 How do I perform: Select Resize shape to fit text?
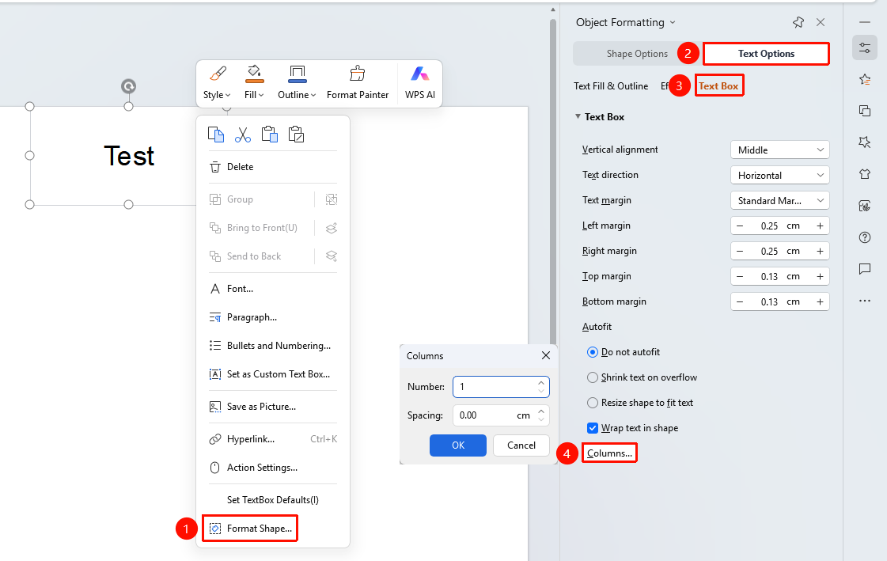(x=593, y=403)
